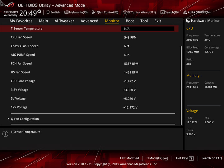Click the Q-Fan Configuration arrow

pyautogui.click(x=8, y=119)
